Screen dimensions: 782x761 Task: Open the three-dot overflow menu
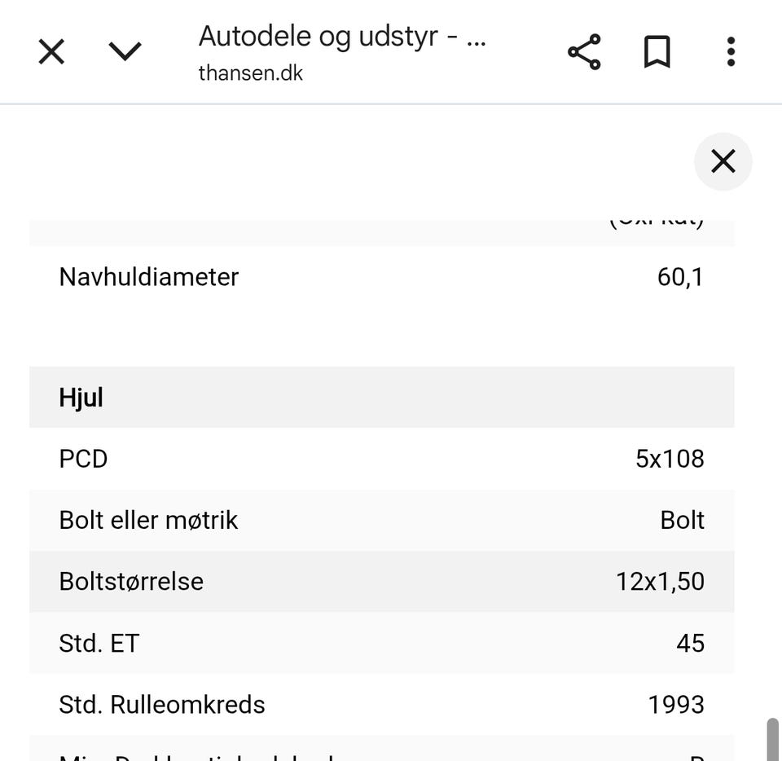point(731,52)
